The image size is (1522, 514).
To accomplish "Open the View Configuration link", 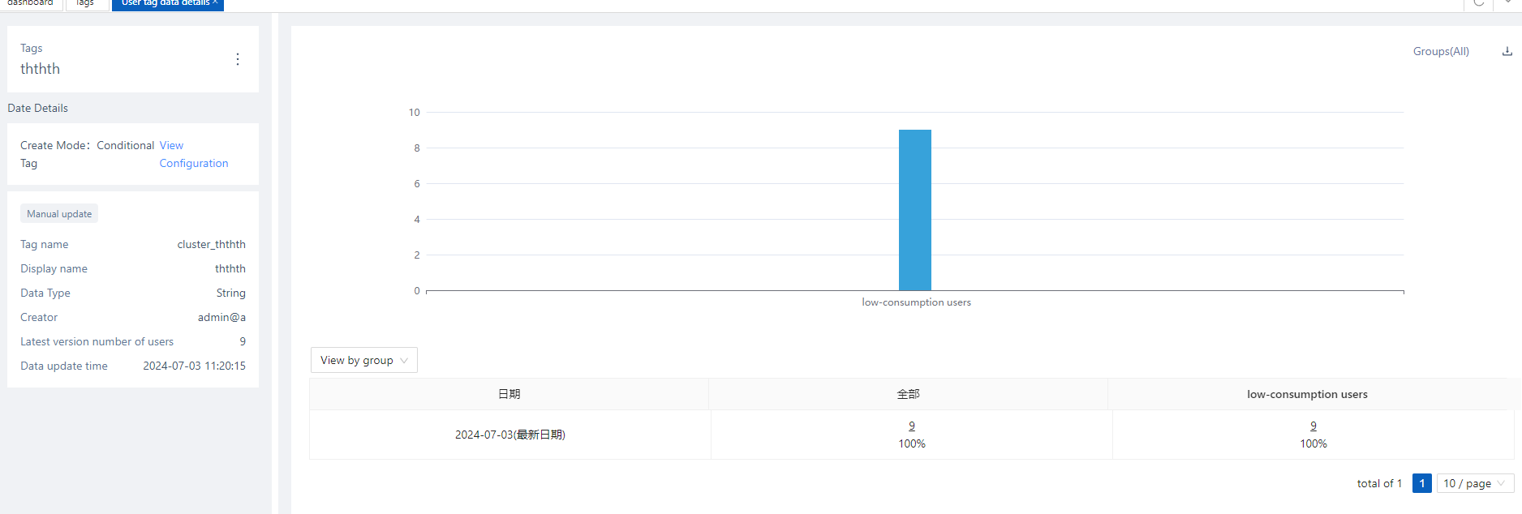I will click(193, 163).
